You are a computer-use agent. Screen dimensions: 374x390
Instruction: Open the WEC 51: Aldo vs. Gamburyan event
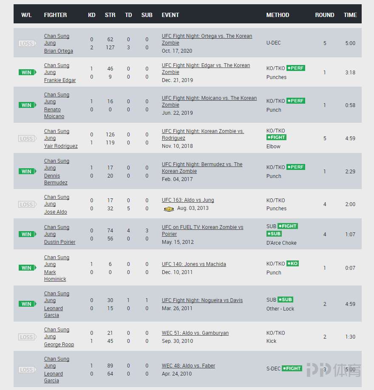pos(195,333)
